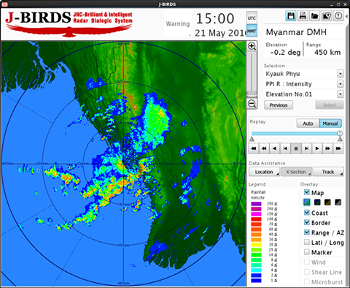This screenshot has width=350, height=288.
Task: Open the Help question mark icon
Action: [338, 16]
